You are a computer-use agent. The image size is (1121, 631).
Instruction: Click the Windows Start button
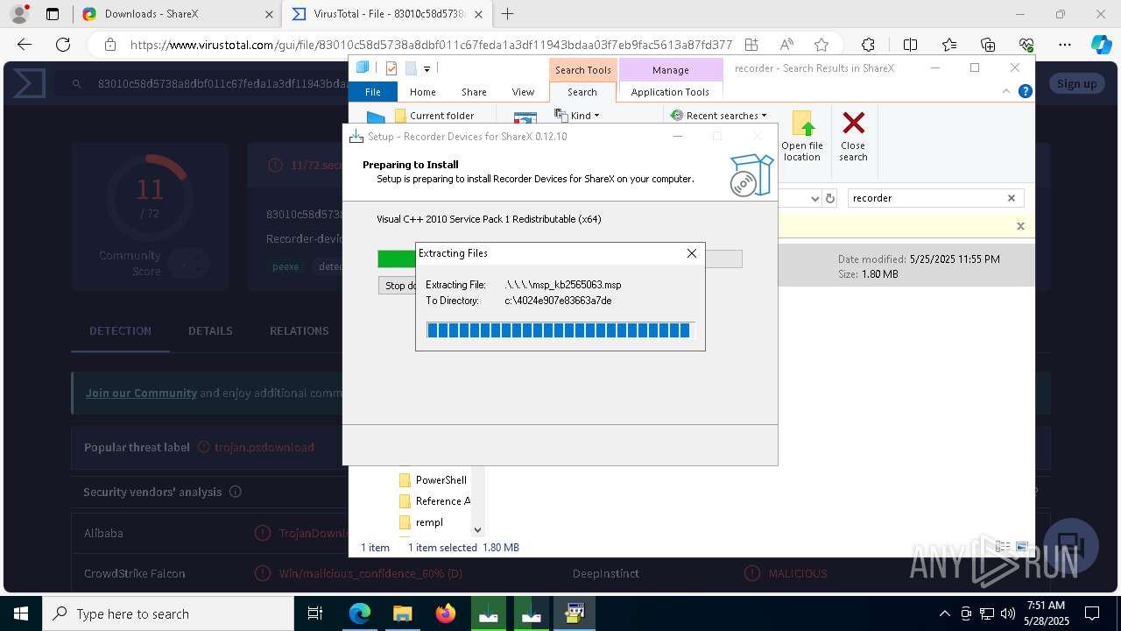pos(21,613)
